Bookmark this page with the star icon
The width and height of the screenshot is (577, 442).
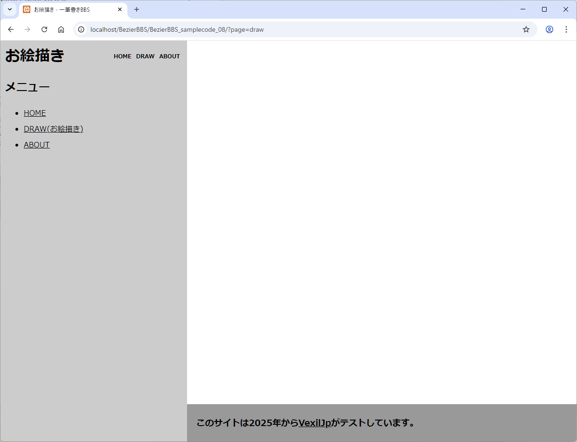pyautogui.click(x=526, y=29)
